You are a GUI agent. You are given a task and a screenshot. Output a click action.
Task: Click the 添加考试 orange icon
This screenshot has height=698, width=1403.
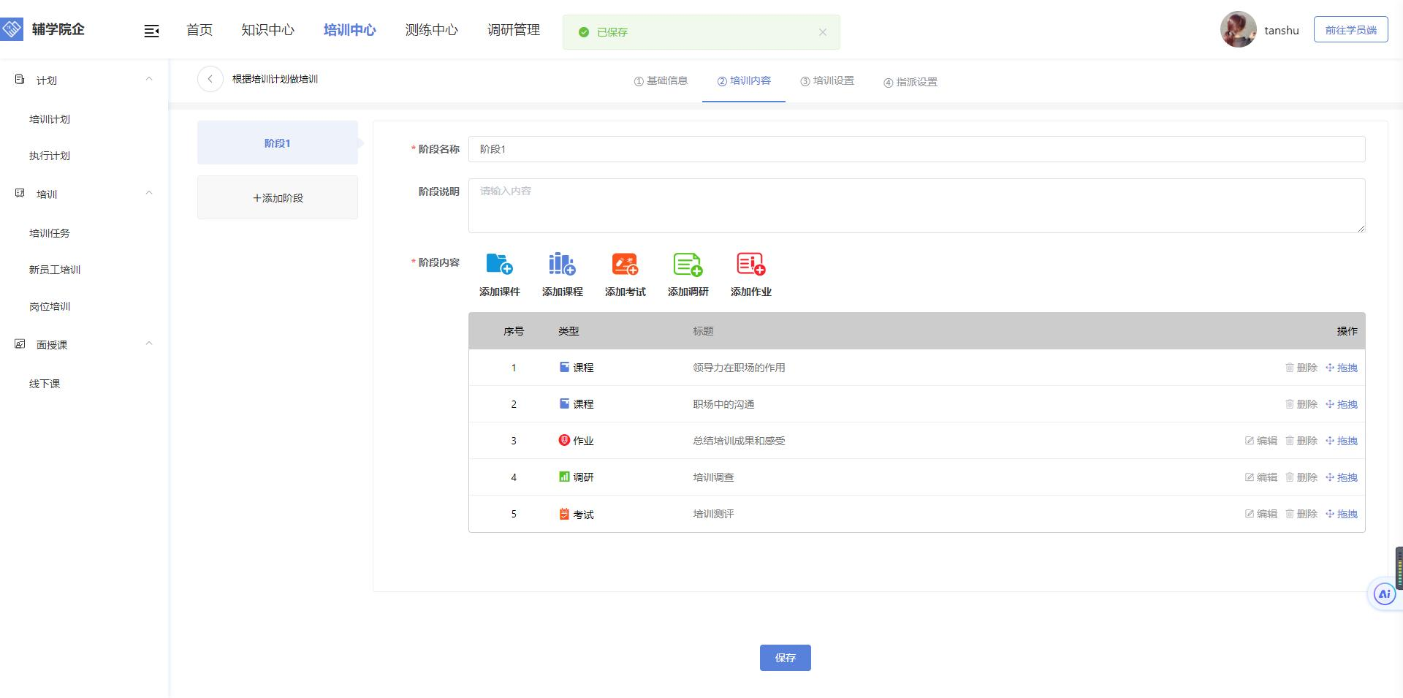tap(626, 264)
